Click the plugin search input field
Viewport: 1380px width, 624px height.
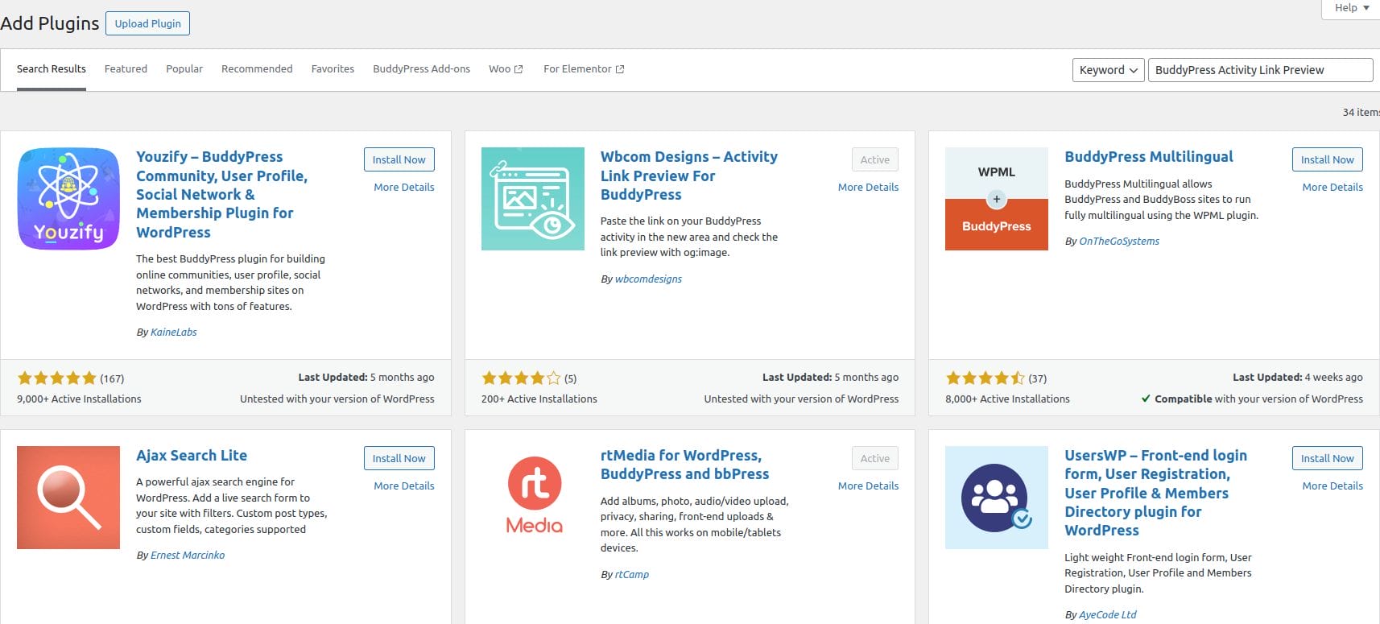point(1259,70)
